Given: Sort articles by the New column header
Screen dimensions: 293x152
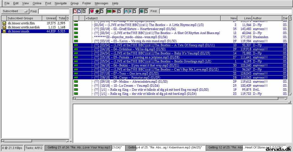Looking at the screenshot, I should pyautogui.click(x=229, y=18).
